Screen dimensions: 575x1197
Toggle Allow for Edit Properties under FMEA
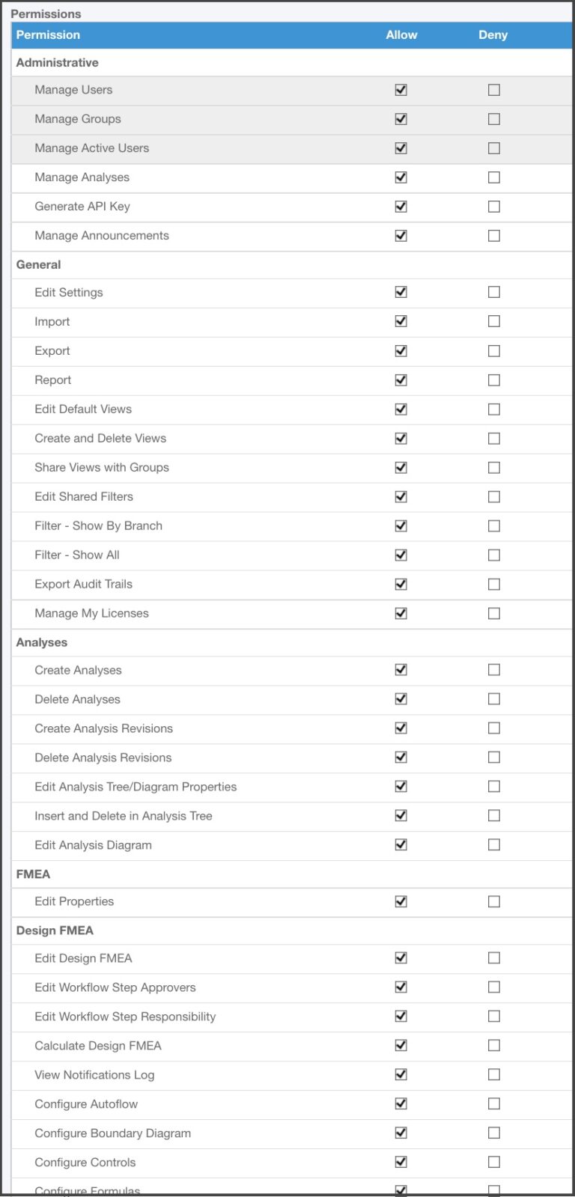coord(401,901)
